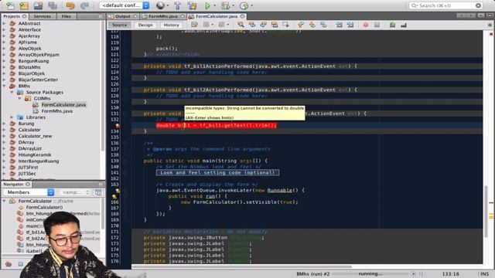Click the Stop Macro Recording icon
Screen dimensions: 495x278
coord(377,25)
